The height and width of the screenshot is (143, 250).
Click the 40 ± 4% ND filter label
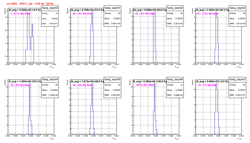pos(83,85)
